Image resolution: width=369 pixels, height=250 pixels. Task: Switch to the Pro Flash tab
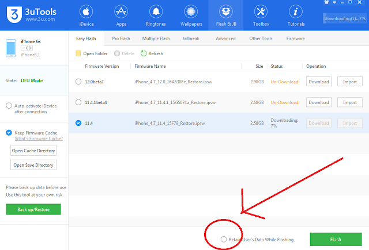pyautogui.click(x=121, y=39)
